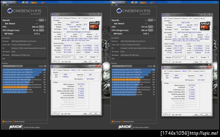Screen dimensions: 220x137
Task: Expand the Tools arrow in the CPU-Z Memory window beside 723 cb
Action: tap(201, 114)
